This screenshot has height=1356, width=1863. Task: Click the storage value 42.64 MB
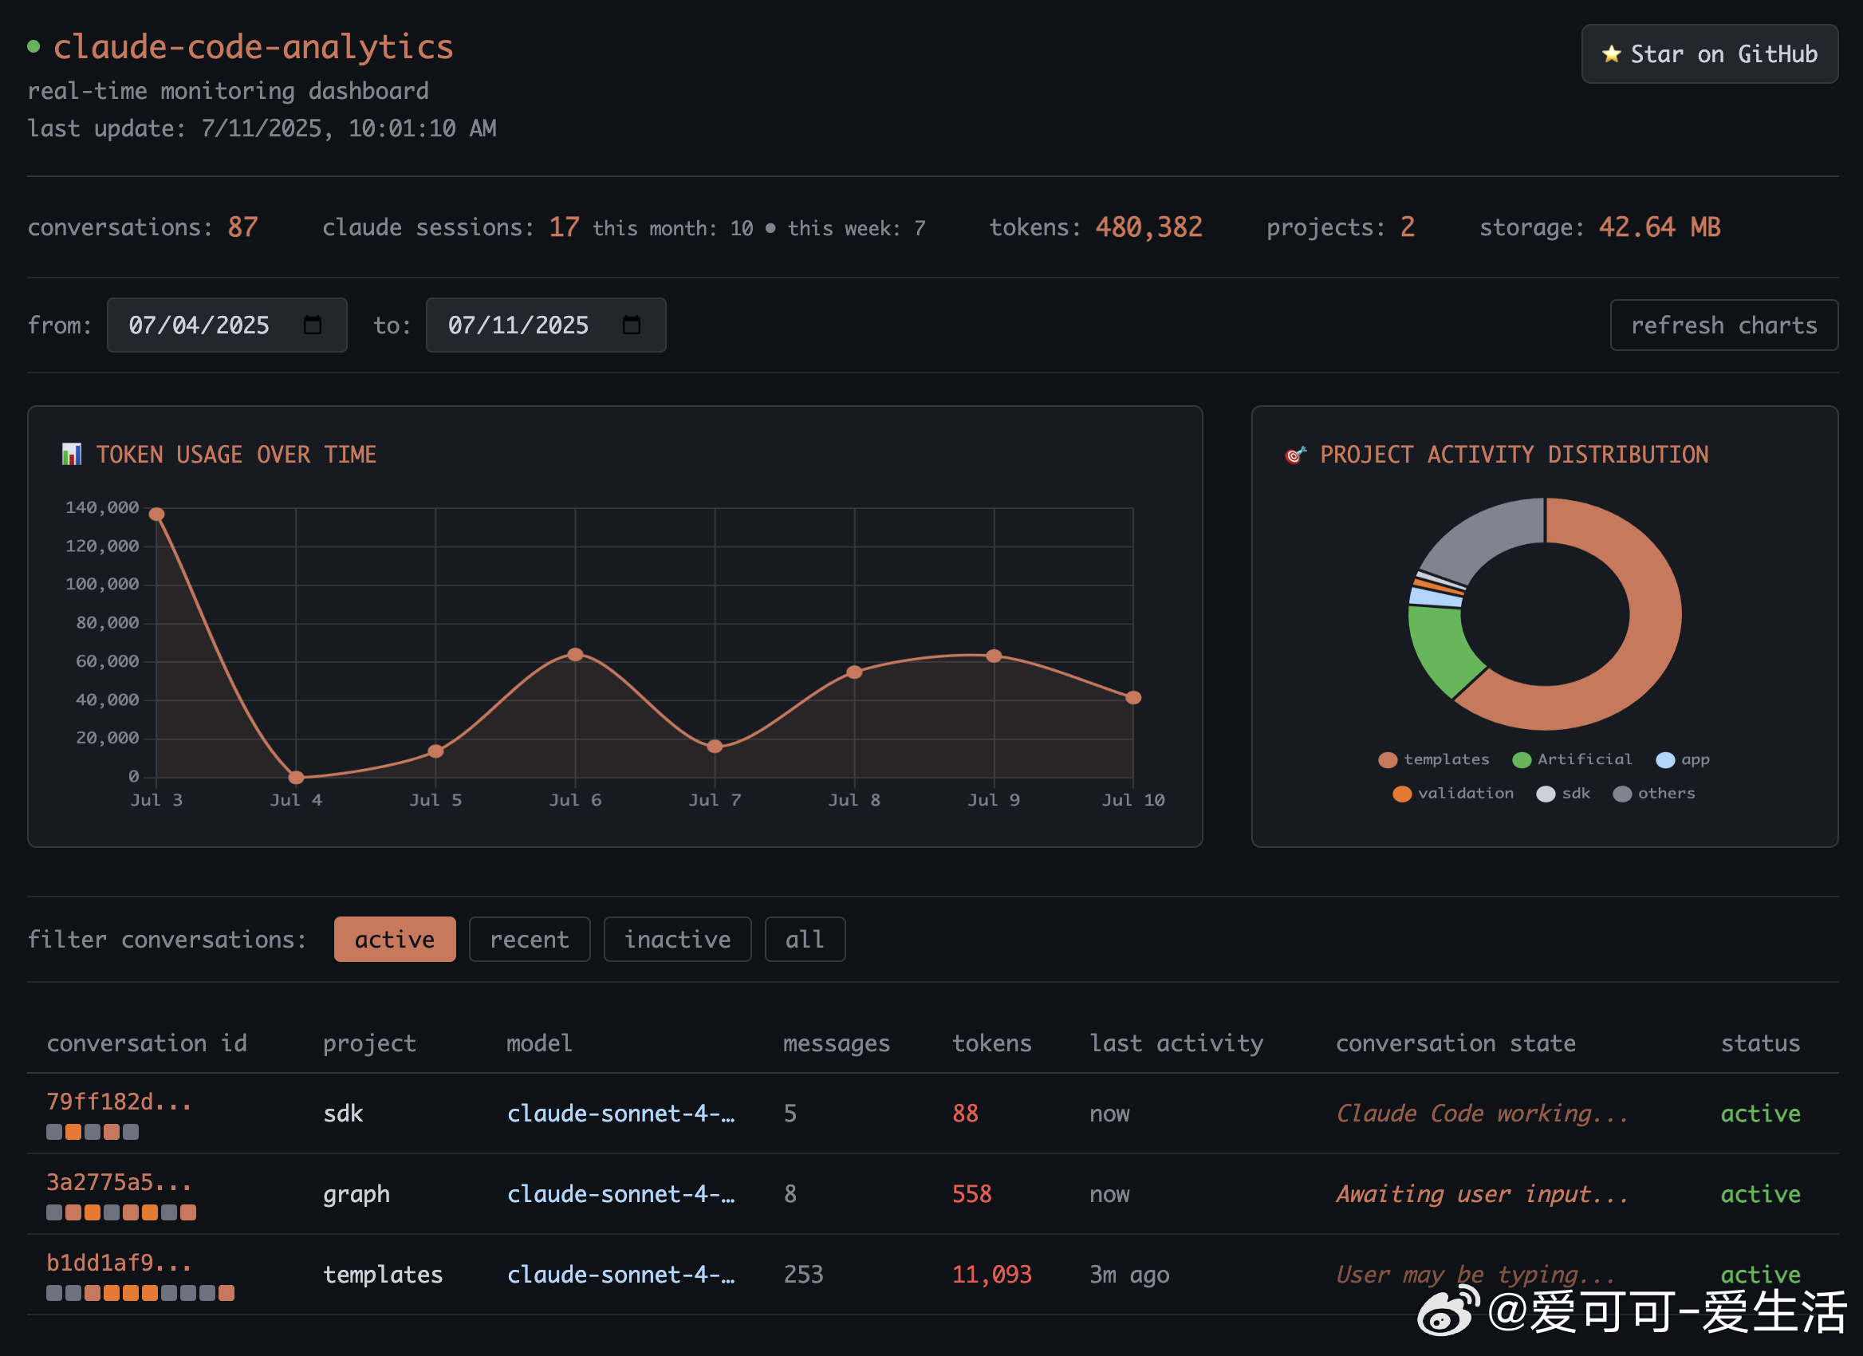tap(1660, 227)
